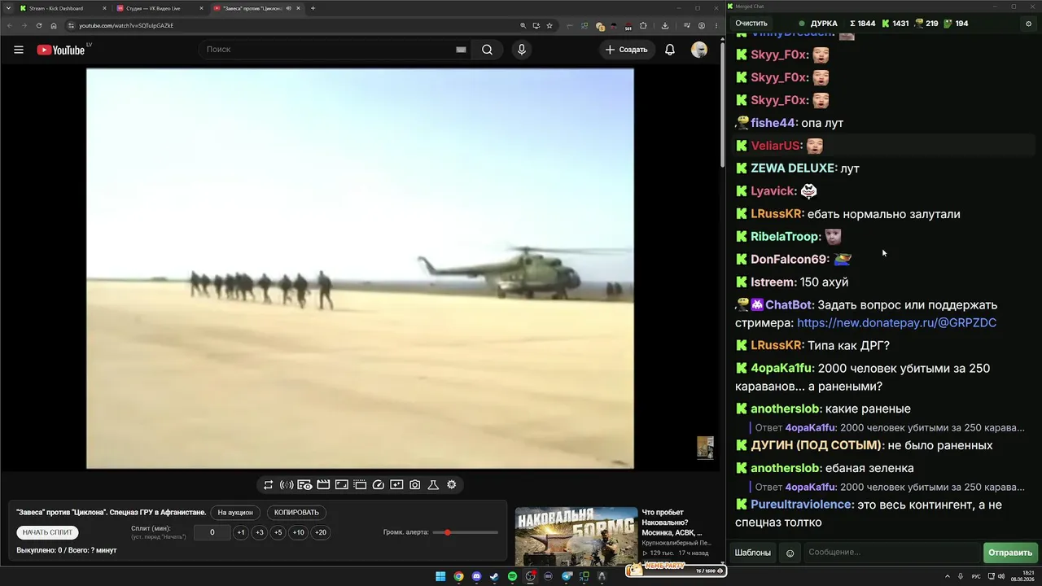Add +5 minutes to split
This screenshot has width=1042, height=586.
278,532
